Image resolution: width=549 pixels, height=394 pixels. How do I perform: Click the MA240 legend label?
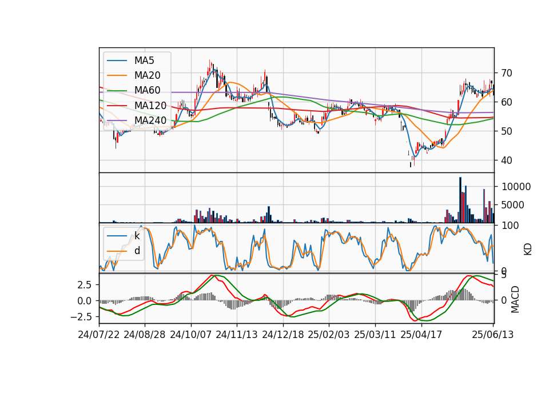coord(150,120)
